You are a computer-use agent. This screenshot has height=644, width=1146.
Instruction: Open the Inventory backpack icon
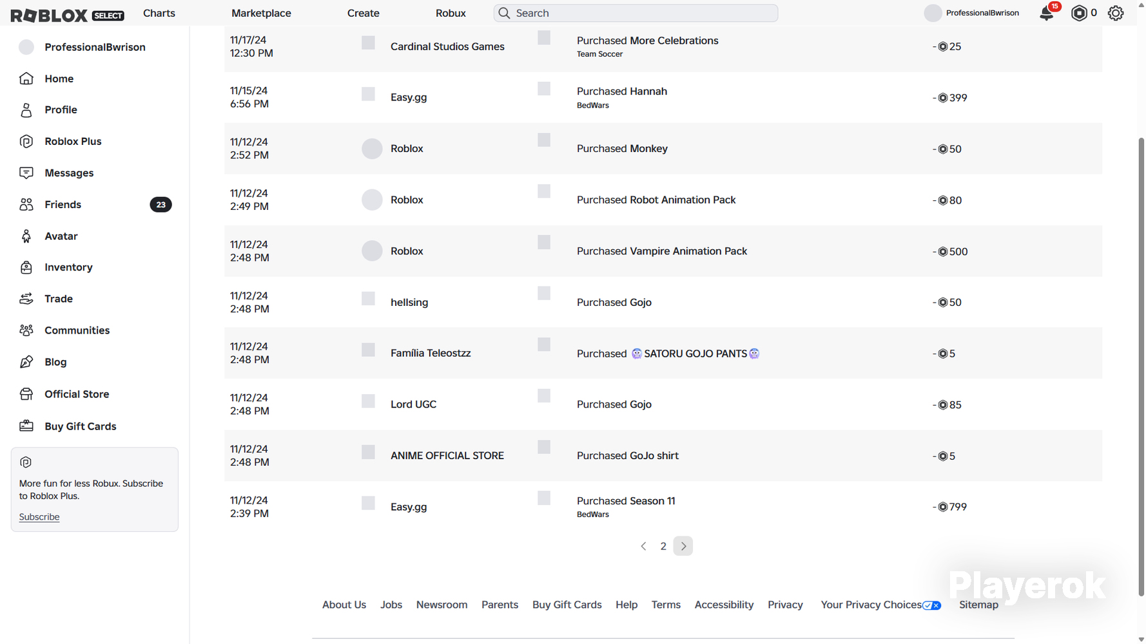point(26,267)
